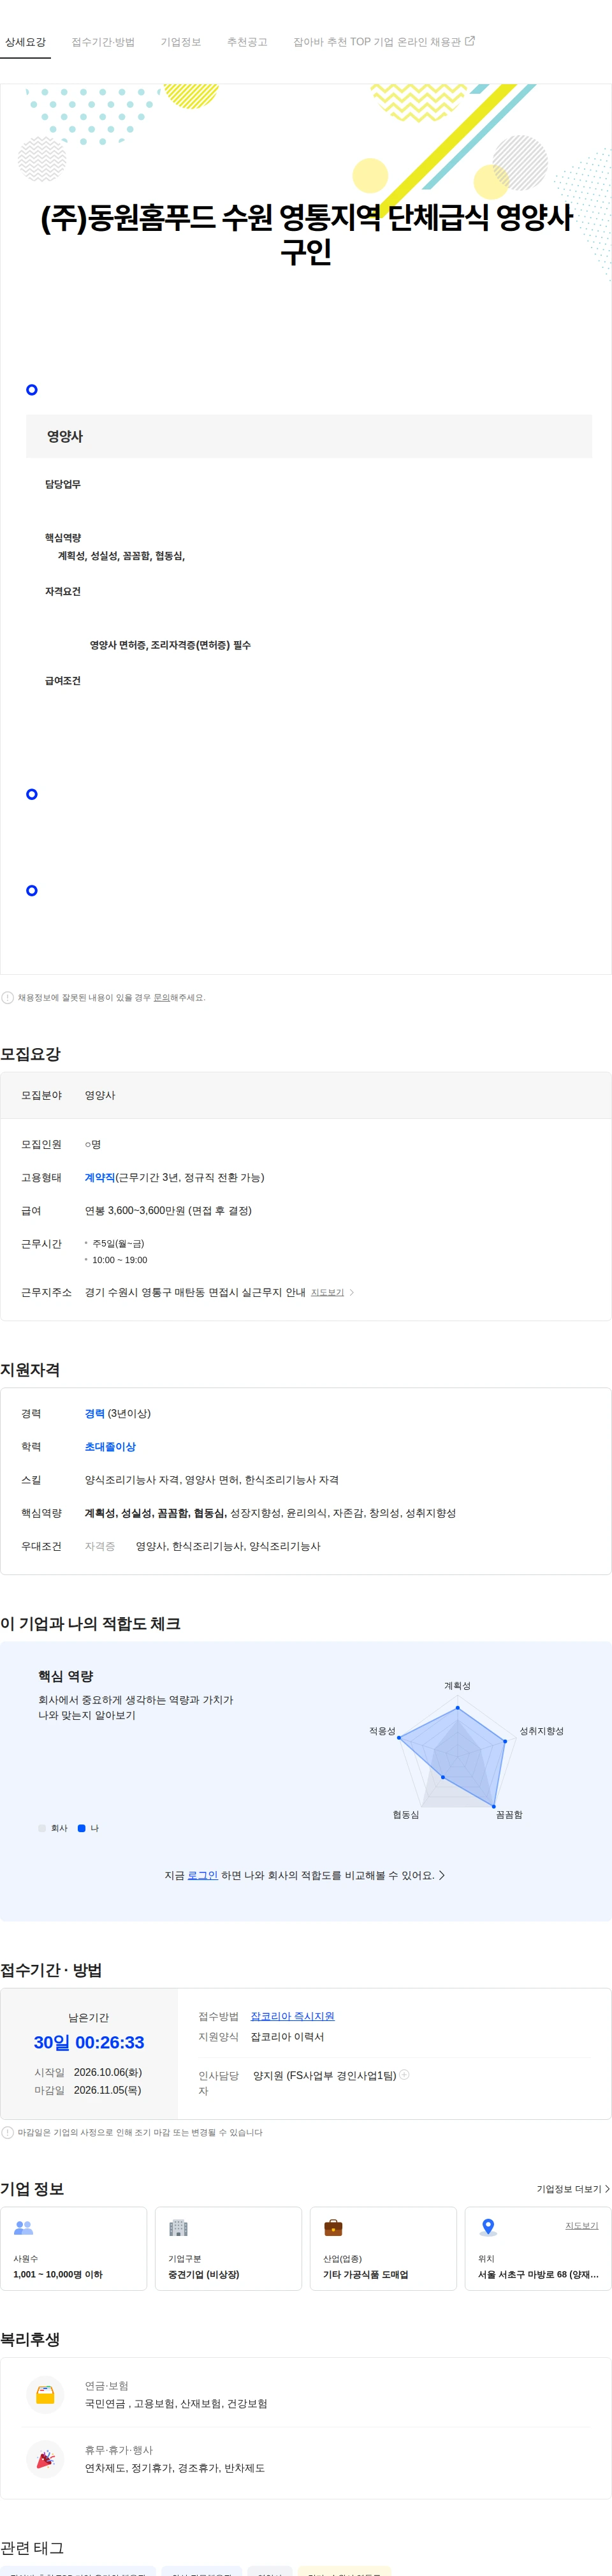Click arrow after 적합도를 비교해볼 수 있어요

(x=442, y=1875)
